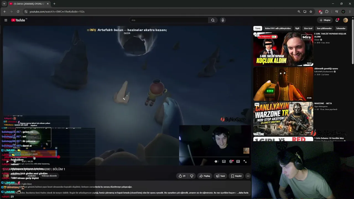Open the account avatar menu
Screen dimensions: 354x199
[x=345, y=20]
